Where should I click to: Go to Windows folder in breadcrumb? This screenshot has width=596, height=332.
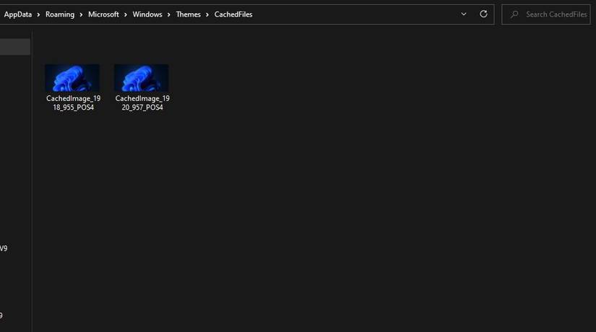147,14
